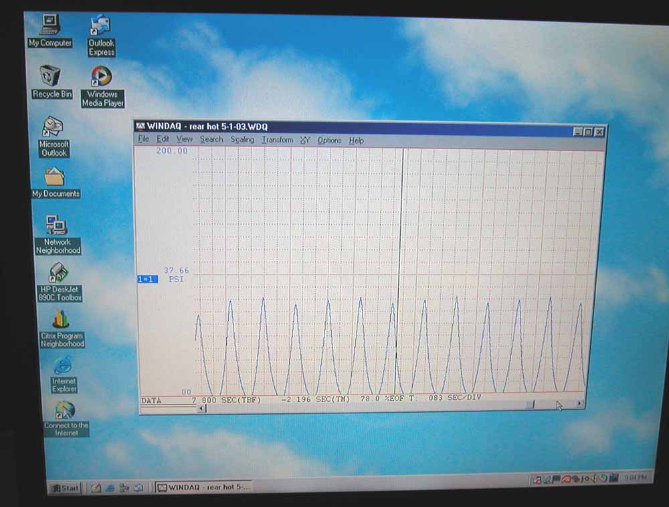Click the Windows Start button
Viewport: 669px width, 507px height.
65,488
